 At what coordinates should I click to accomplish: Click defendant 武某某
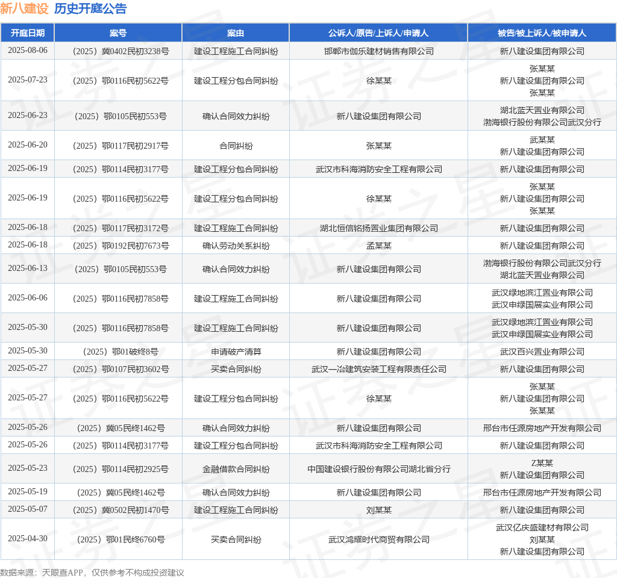click(x=542, y=140)
